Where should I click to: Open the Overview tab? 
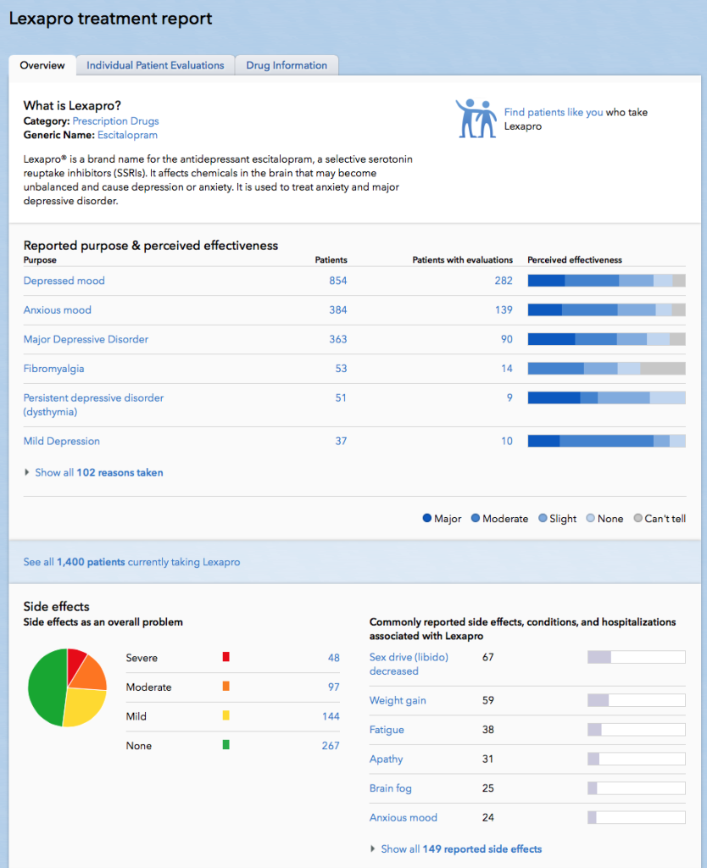[x=42, y=65]
